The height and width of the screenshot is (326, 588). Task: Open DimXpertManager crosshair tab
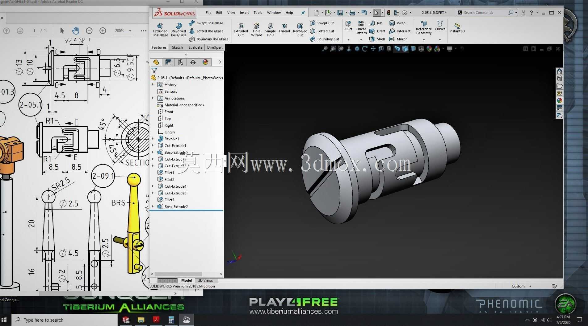click(x=193, y=62)
